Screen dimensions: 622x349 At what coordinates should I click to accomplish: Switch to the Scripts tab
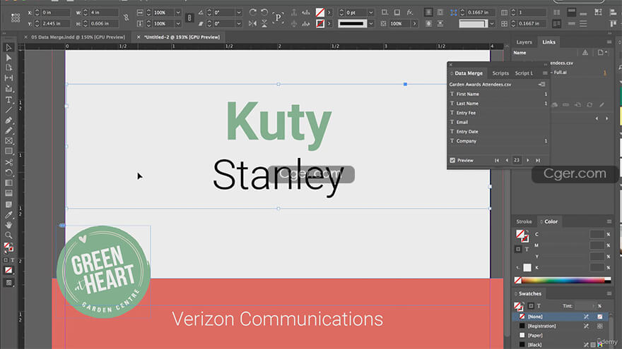[500, 73]
